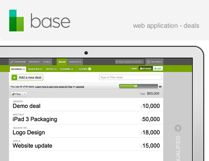
Task: Open the Website update deal
Action: [x=86, y=144]
